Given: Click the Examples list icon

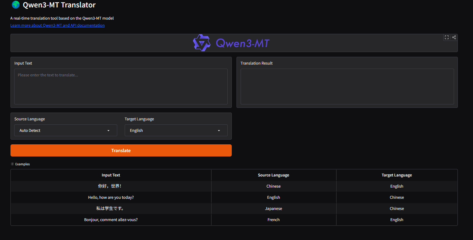Looking at the screenshot, I should [12, 164].
